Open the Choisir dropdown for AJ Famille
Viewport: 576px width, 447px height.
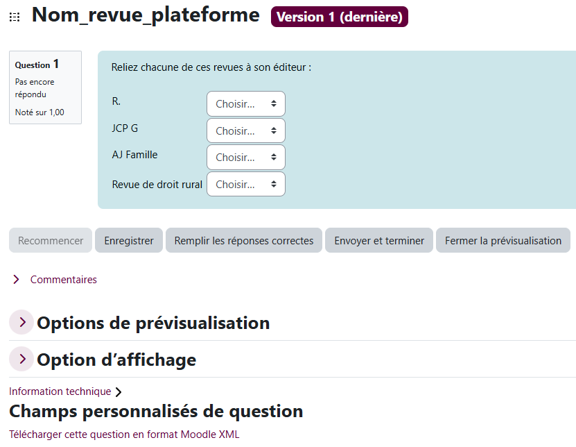pos(245,157)
